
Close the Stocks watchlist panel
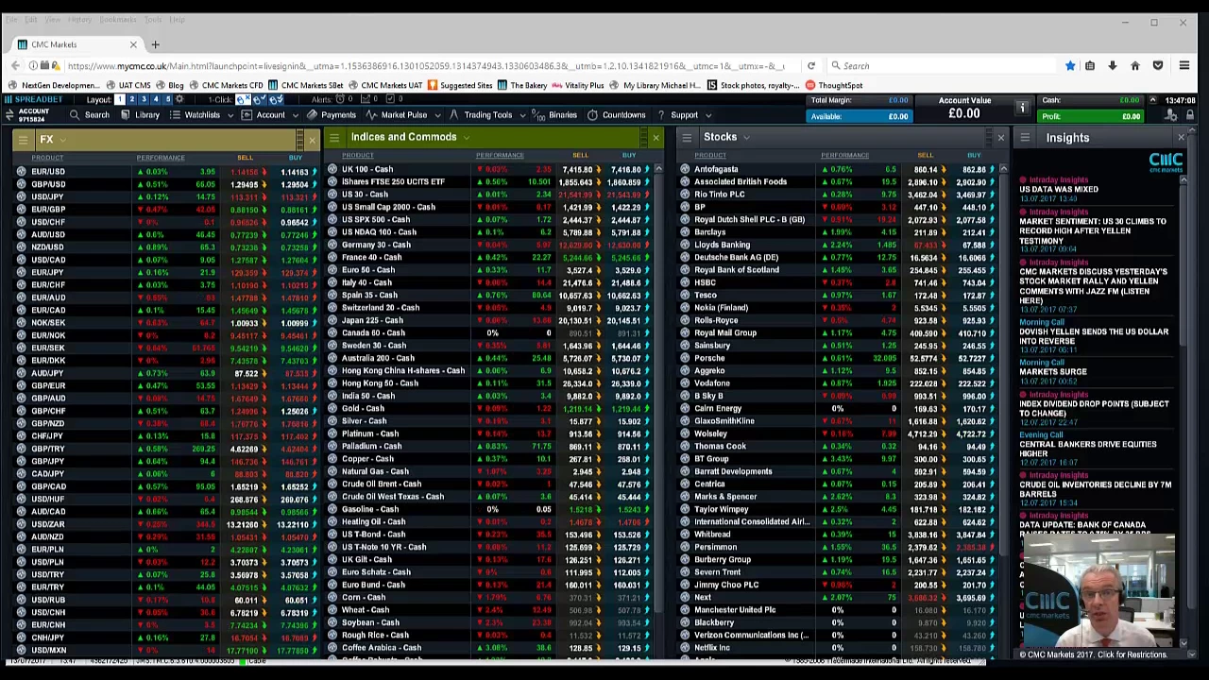coord(1001,139)
